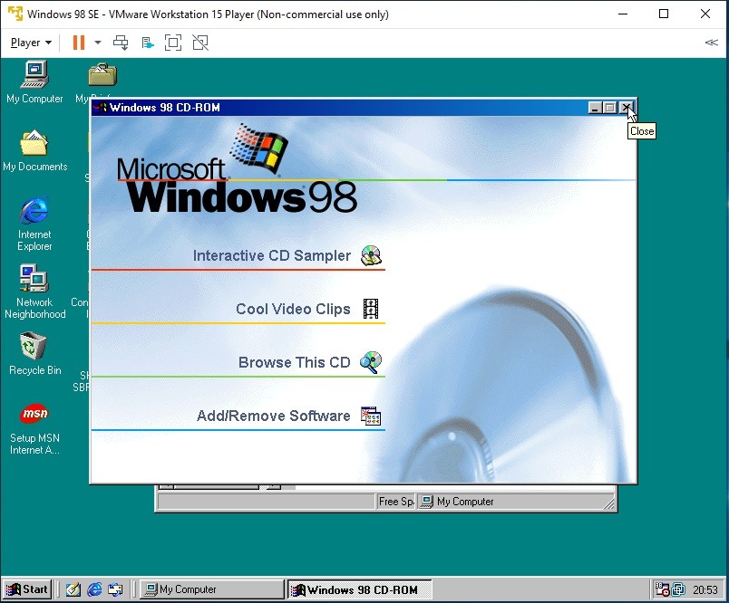The image size is (729, 603).
Task: Switch to My Computer taskbar button
Action: pyautogui.click(x=211, y=589)
